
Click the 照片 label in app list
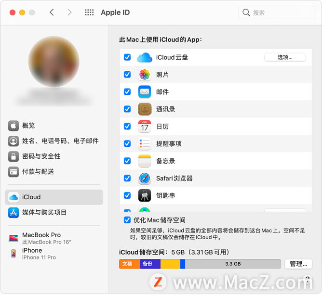pyautogui.click(x=162, y=75)
